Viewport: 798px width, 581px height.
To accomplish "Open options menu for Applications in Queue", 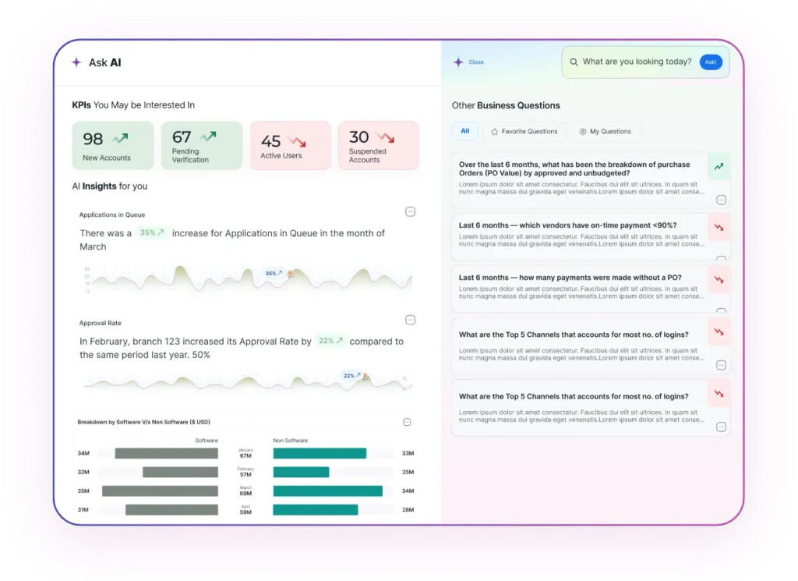I will point(411,212).
